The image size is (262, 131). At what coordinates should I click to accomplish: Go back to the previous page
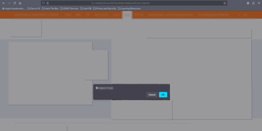click(4, 3)
